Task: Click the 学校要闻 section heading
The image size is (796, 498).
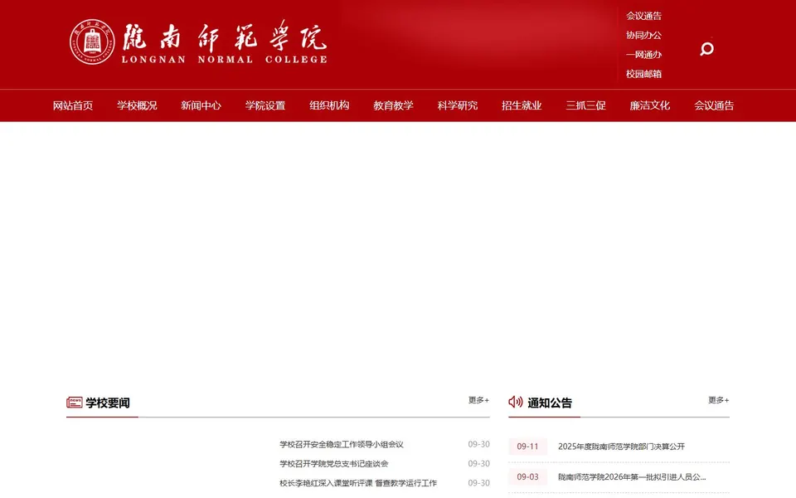Action: pyautogui.click(x=108, y=403)
